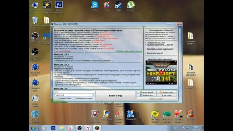Viewport: 233px width, 131px height.
Task: Click the video's fullscreen control
Action: tap(175, 83)
